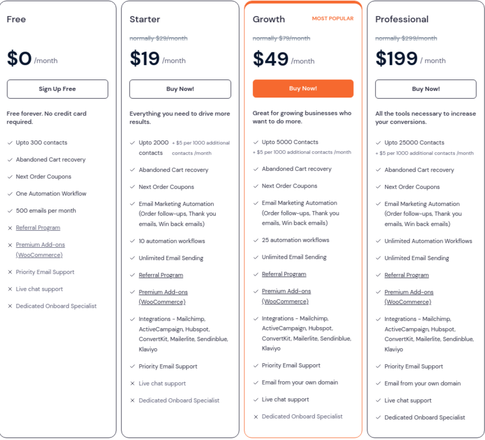Click the Sign Up Free button
This screenshot has height=440, width=485.
57,89
